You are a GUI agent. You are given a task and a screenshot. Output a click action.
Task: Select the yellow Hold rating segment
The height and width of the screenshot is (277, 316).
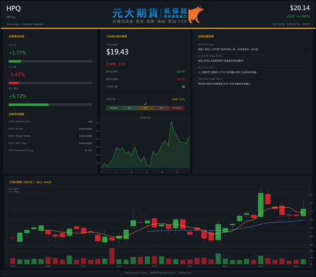coord(145,108)
